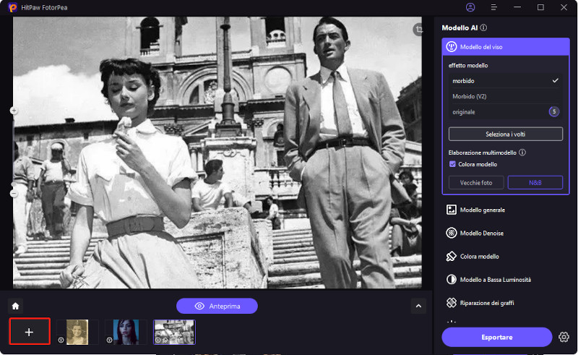
Task: Open export settings gear icon
Action: [x=564, y=337]
